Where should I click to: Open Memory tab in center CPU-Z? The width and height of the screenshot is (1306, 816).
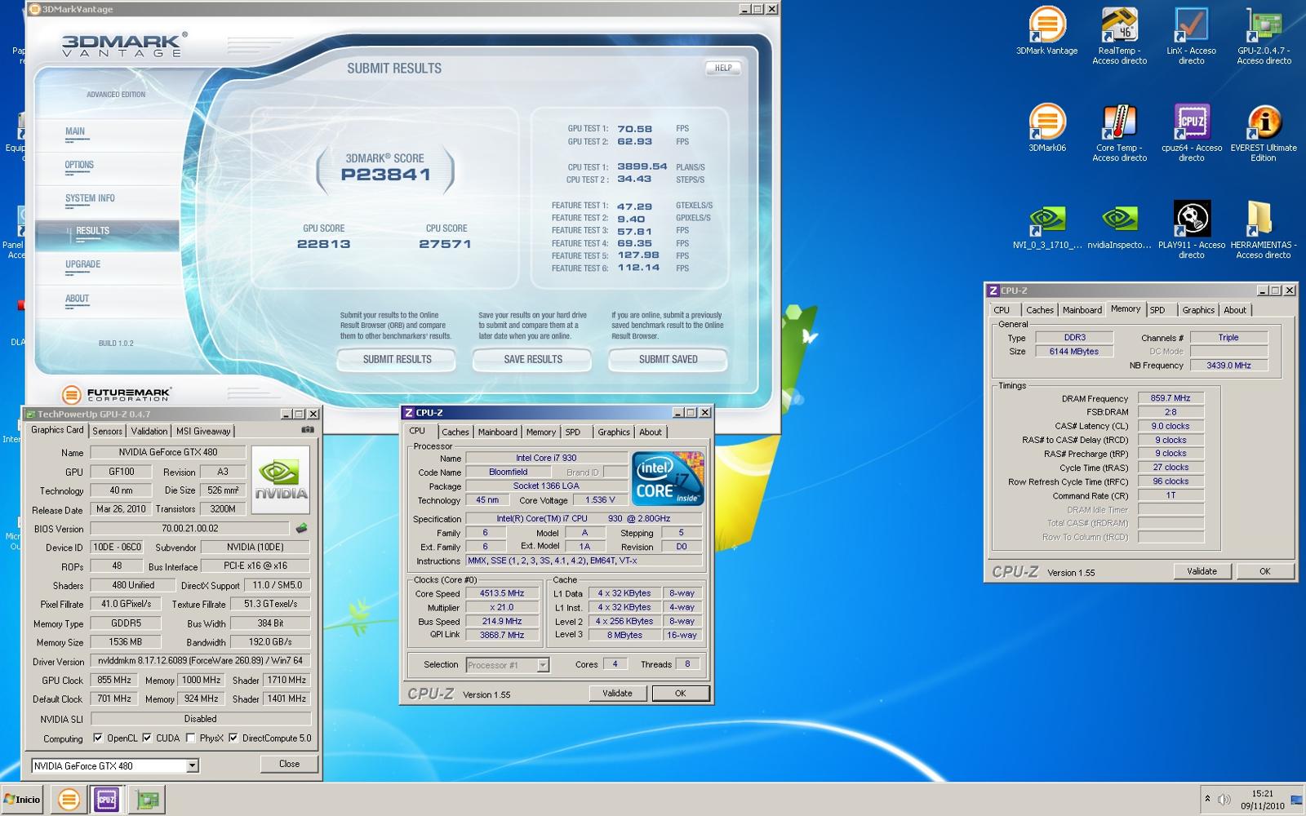pos(540,432)
